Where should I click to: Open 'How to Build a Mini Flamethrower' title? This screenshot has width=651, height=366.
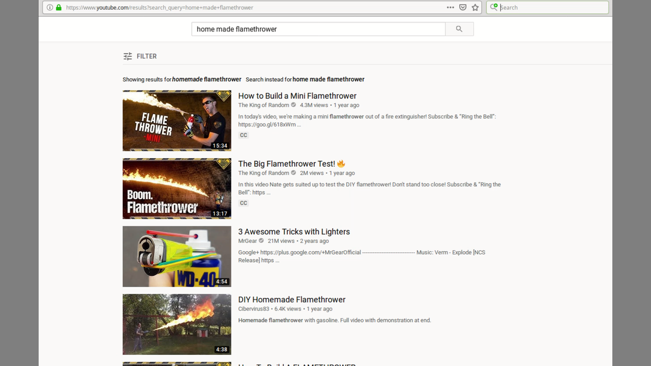tap(297, 96)
